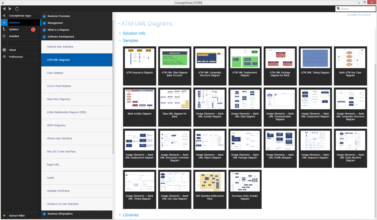
Task: Click the Uninstall this solution link
Action: 359,15
